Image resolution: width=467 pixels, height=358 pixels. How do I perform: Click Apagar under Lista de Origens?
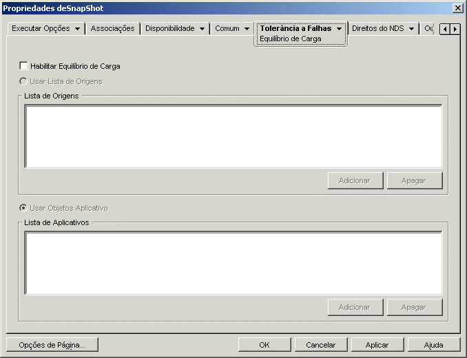[415, 180]
